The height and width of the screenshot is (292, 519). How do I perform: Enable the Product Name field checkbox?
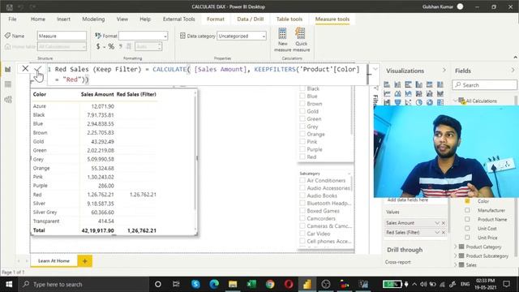click(467, 219)
